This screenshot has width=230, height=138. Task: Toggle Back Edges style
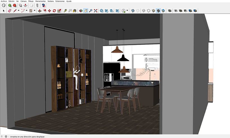(x=138, y=11)
